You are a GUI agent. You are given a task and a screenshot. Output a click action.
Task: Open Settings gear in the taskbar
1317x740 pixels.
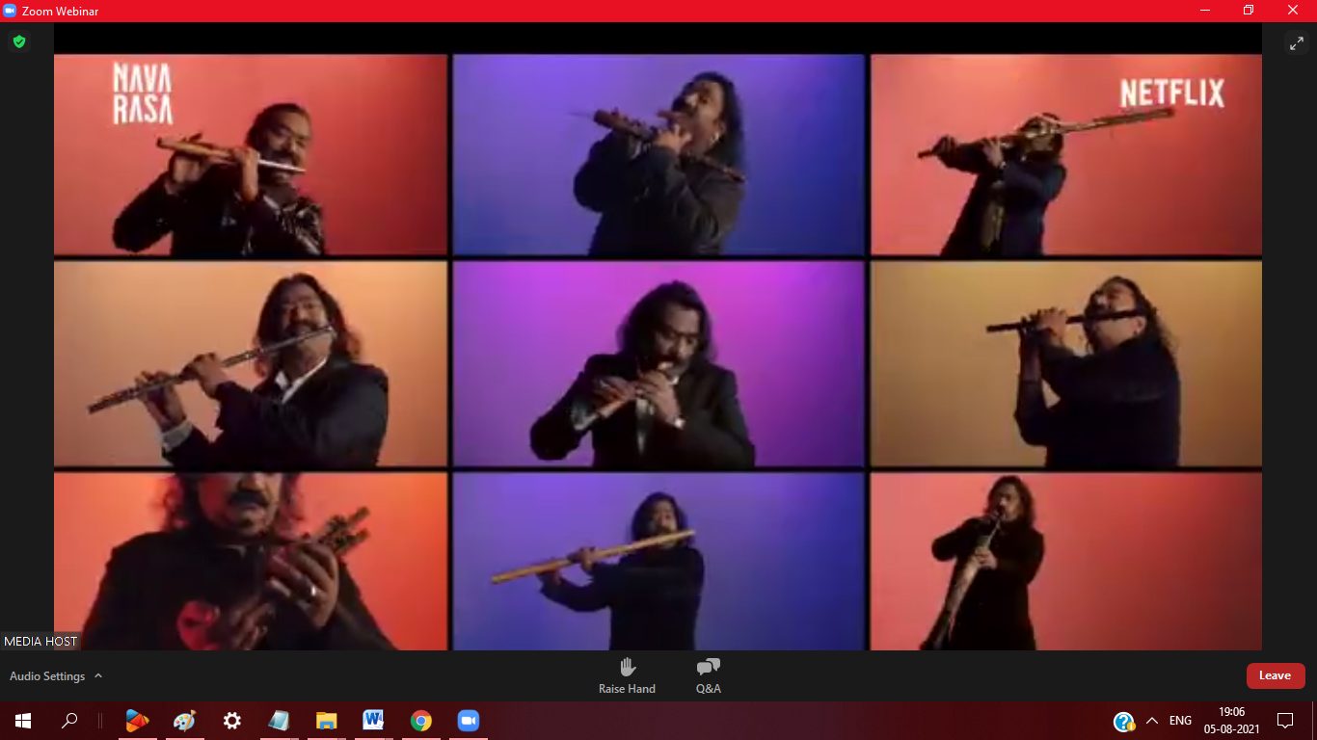click(231, 721)
